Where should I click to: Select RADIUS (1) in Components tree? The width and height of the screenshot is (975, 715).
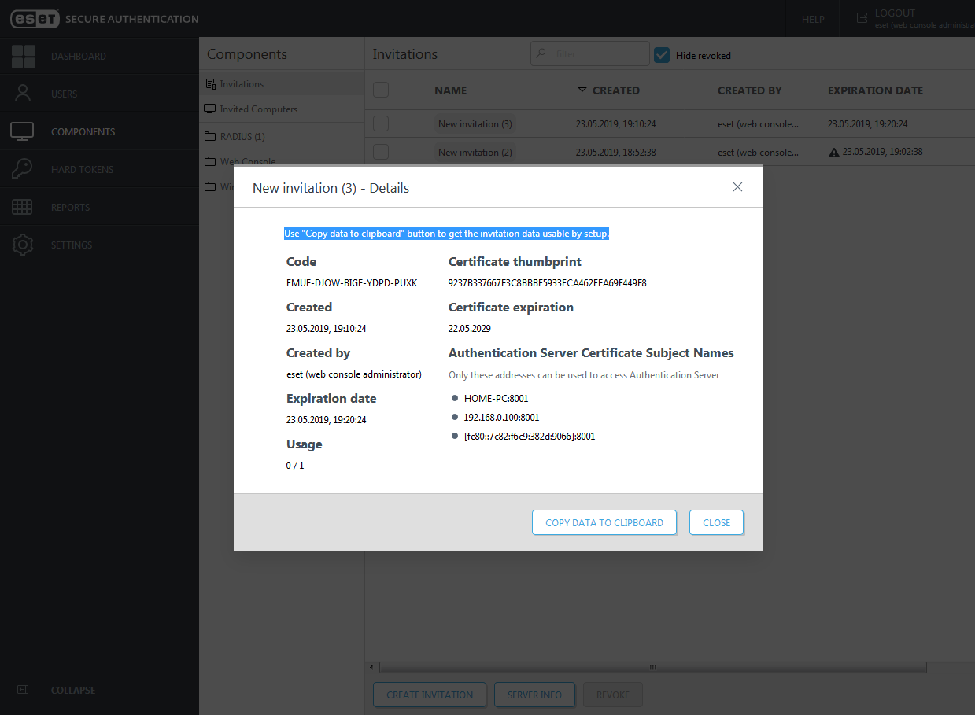(242, 136)
